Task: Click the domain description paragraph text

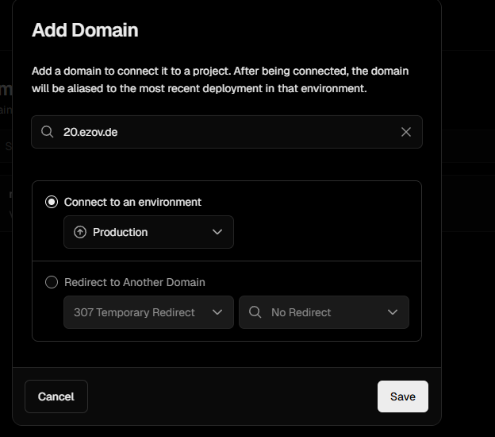Action: coord(220,79)
